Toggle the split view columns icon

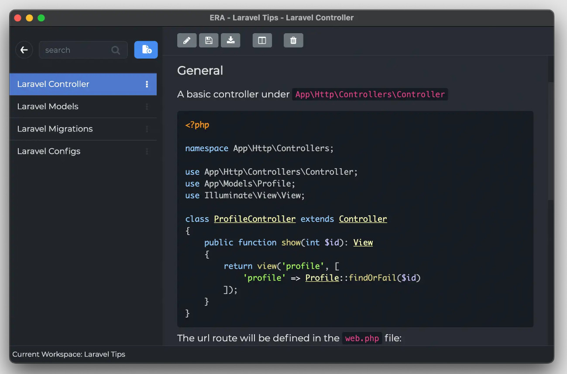click(x=262, y=40)
